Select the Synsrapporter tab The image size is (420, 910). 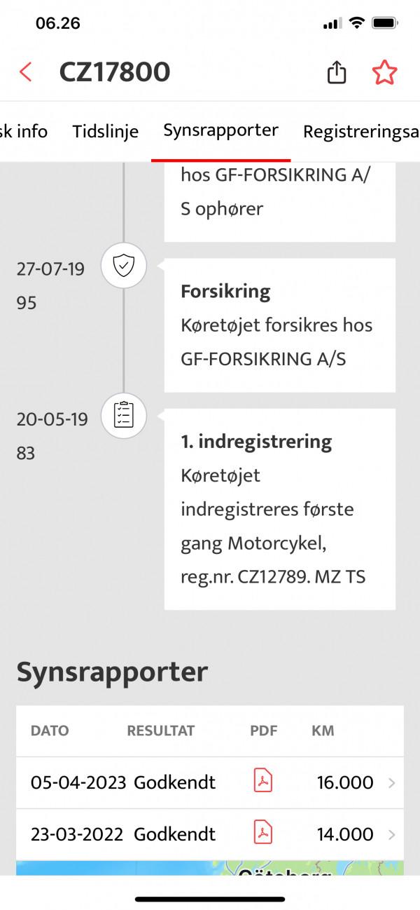click(x=220, y=130)
